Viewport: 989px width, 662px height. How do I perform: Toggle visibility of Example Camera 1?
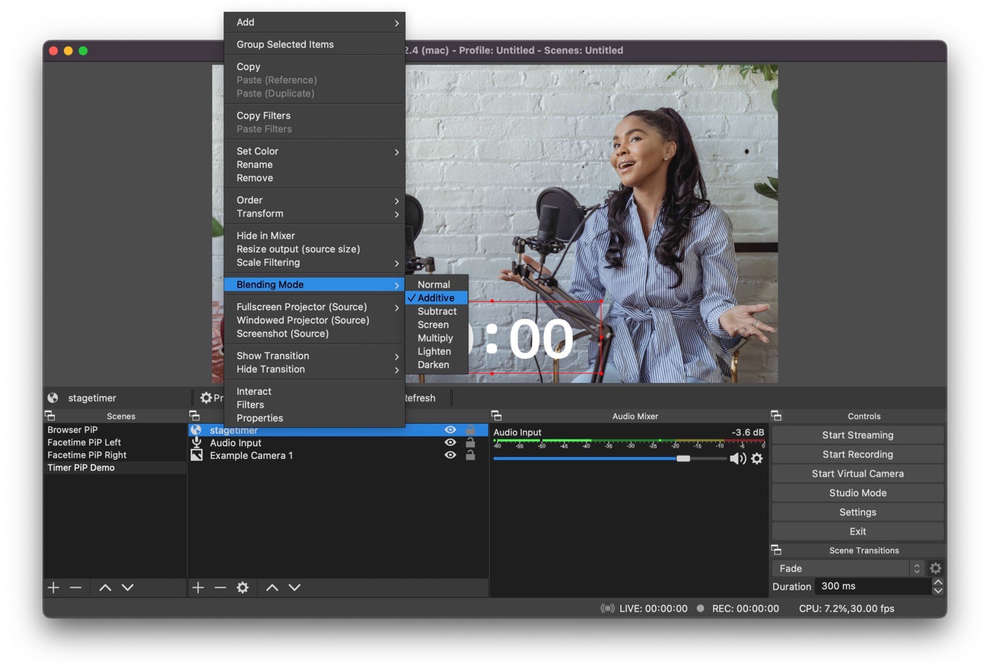coord(450,455)
